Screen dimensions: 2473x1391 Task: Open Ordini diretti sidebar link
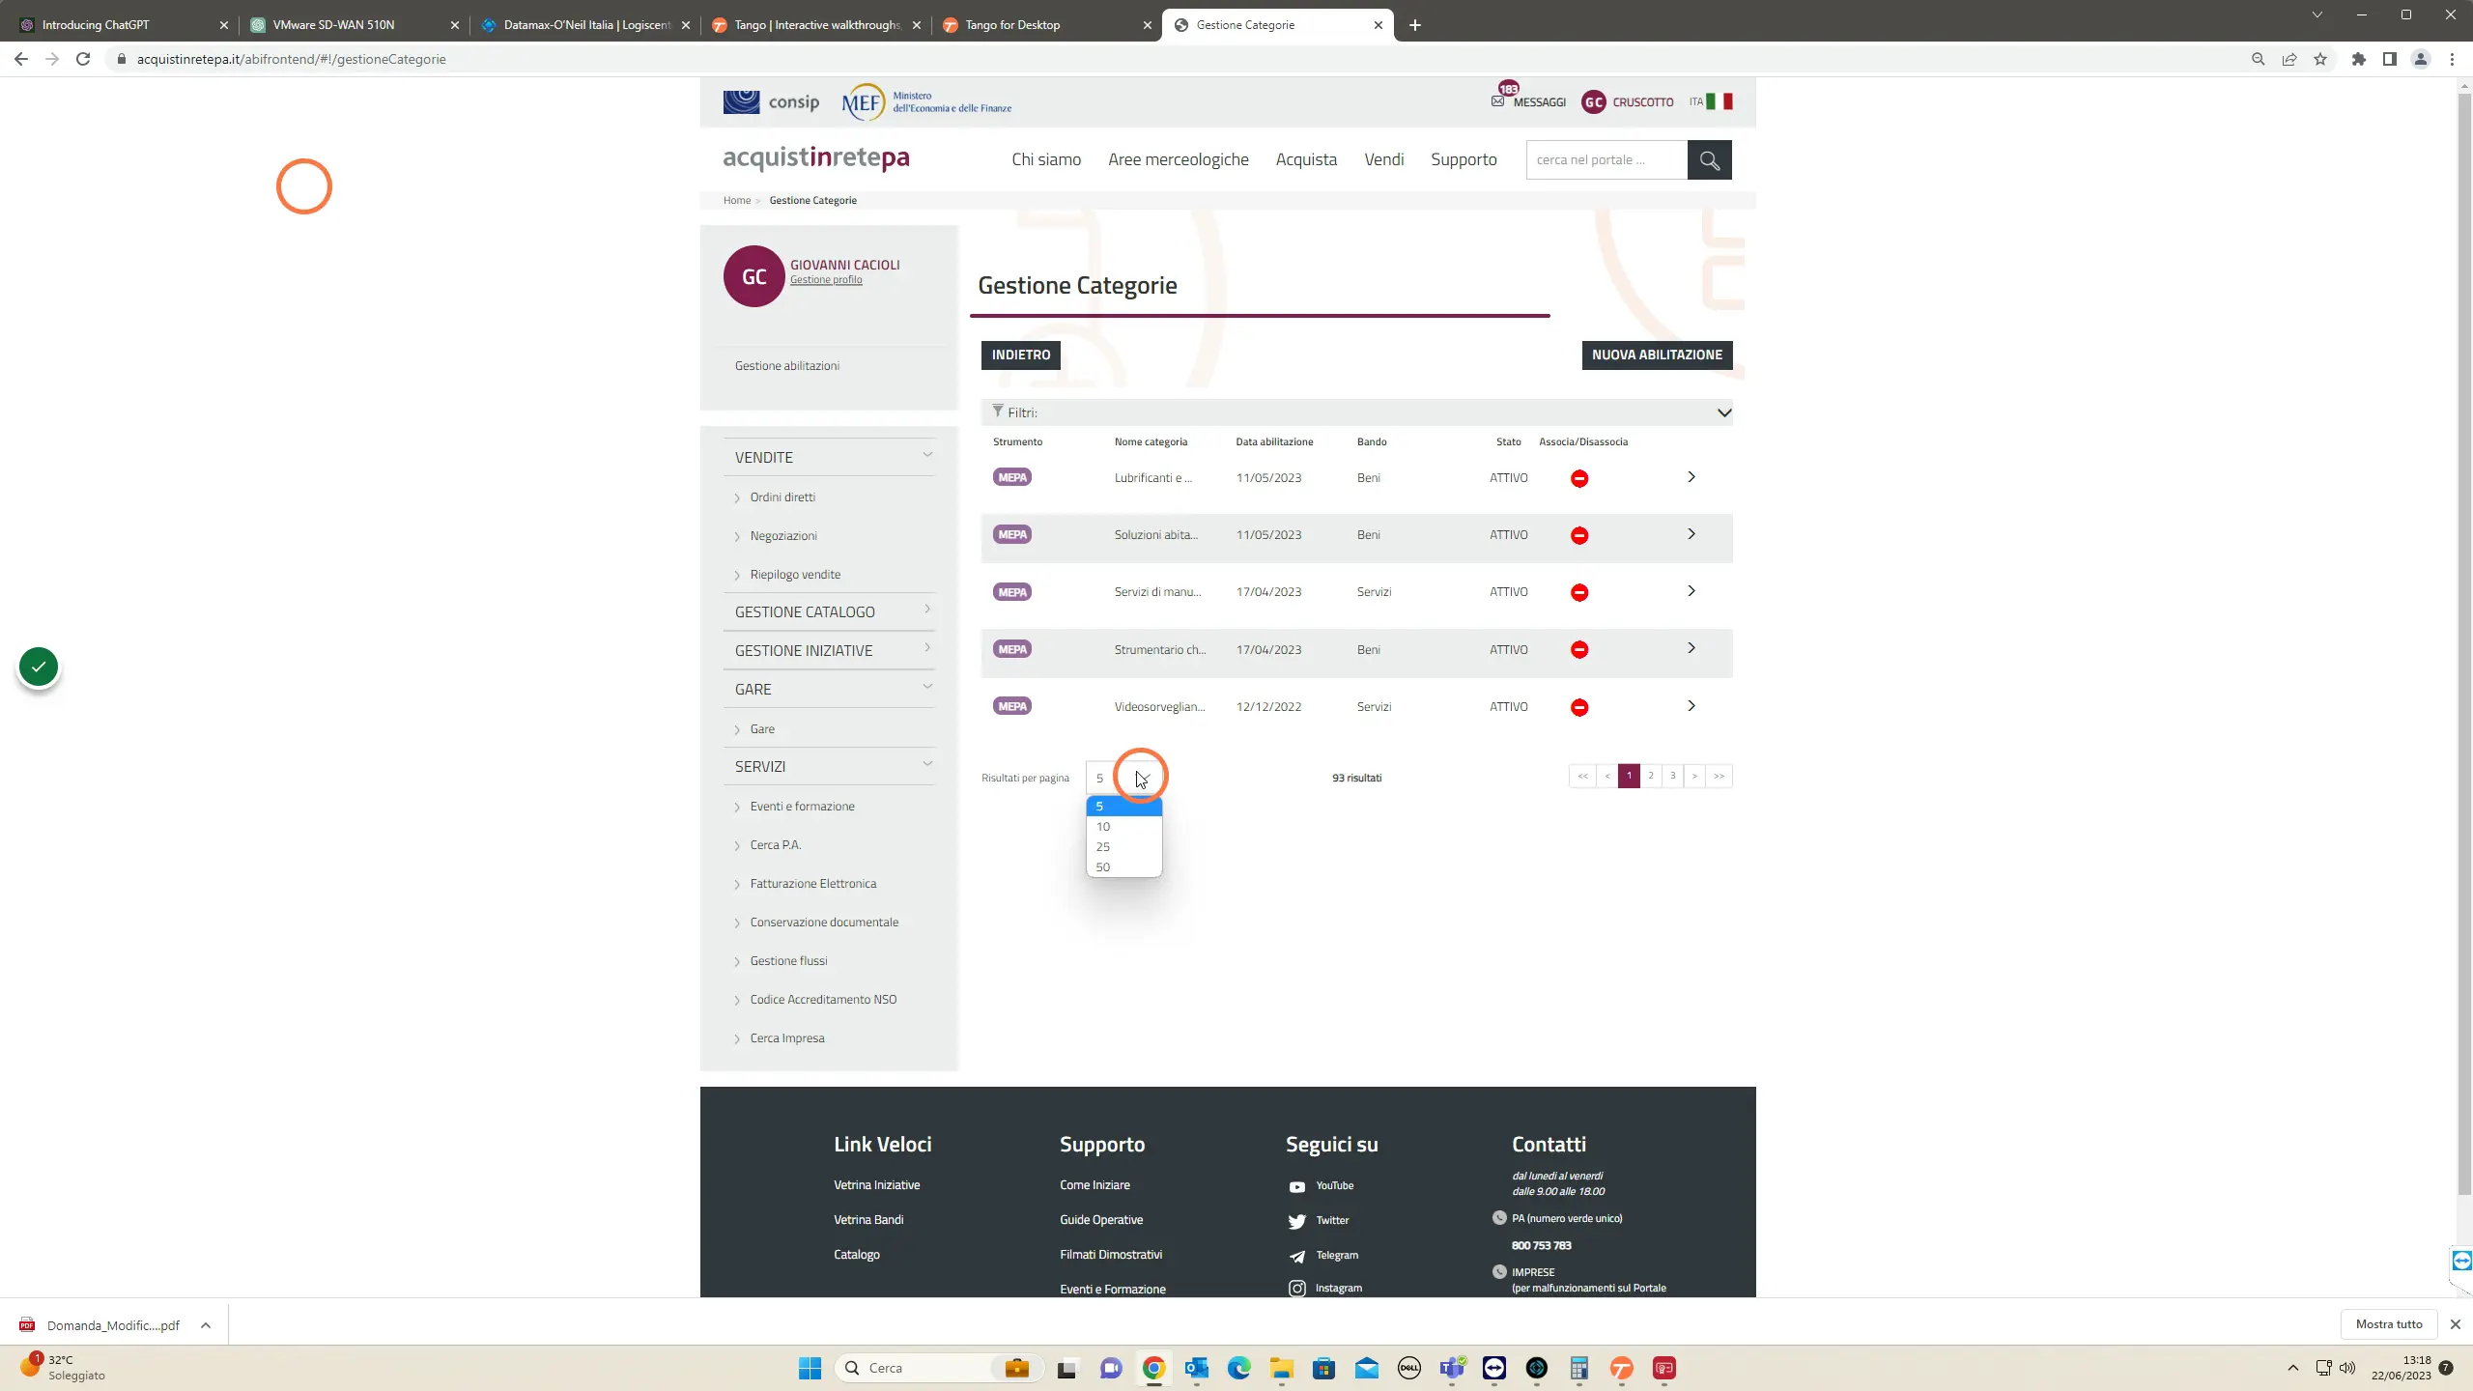point(782,497)
